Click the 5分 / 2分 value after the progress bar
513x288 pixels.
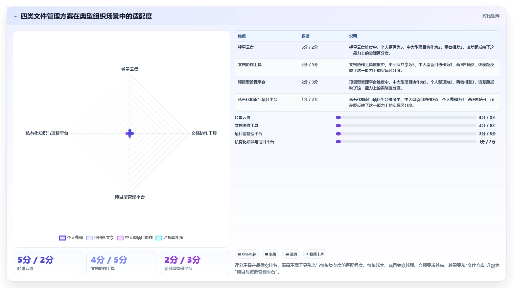point(487,117)
